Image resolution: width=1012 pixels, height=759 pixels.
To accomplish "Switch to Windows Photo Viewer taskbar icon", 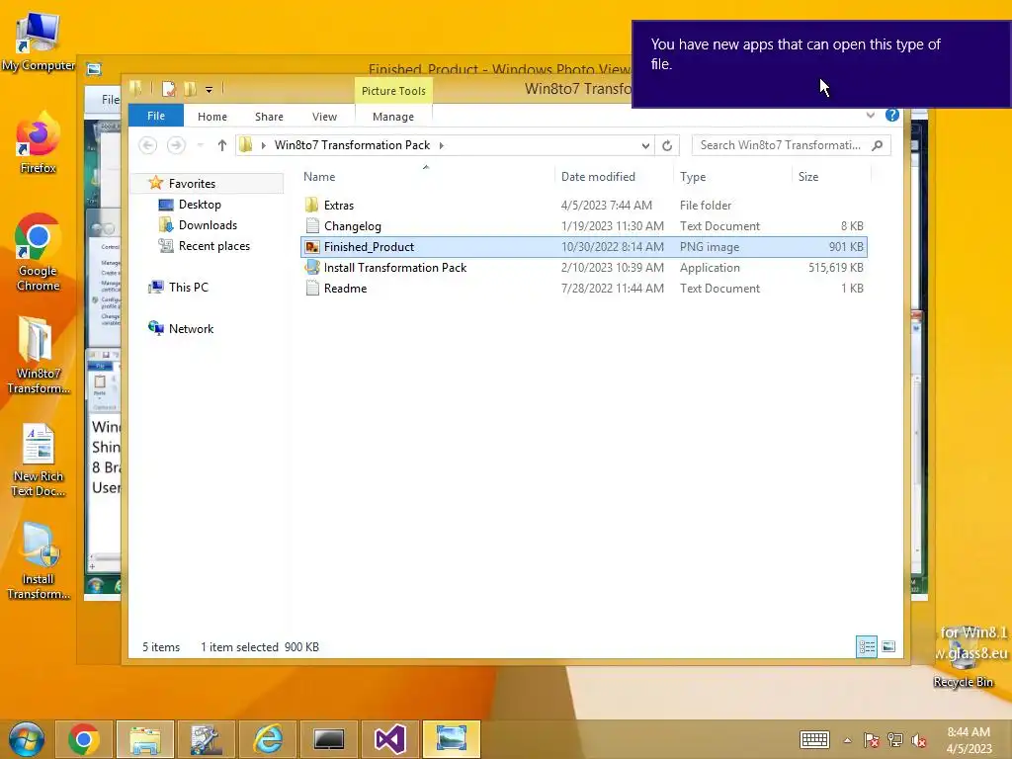I will click(451, 739).
